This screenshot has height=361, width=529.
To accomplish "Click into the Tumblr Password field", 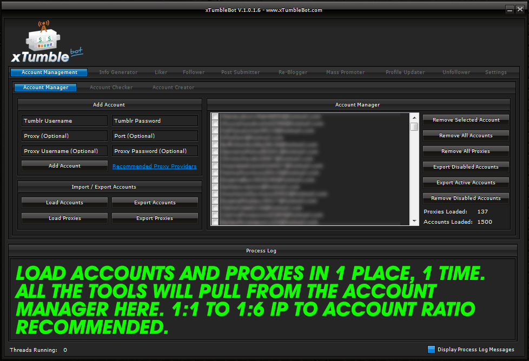I will tap(155, 121).
